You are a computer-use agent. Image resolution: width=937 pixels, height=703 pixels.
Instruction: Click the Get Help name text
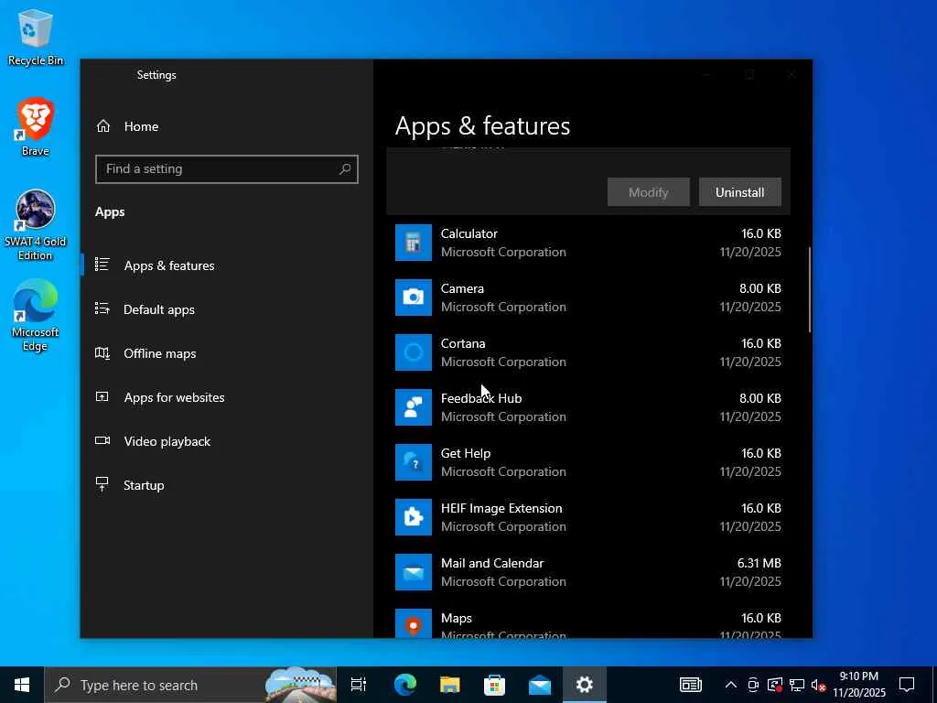466,453
